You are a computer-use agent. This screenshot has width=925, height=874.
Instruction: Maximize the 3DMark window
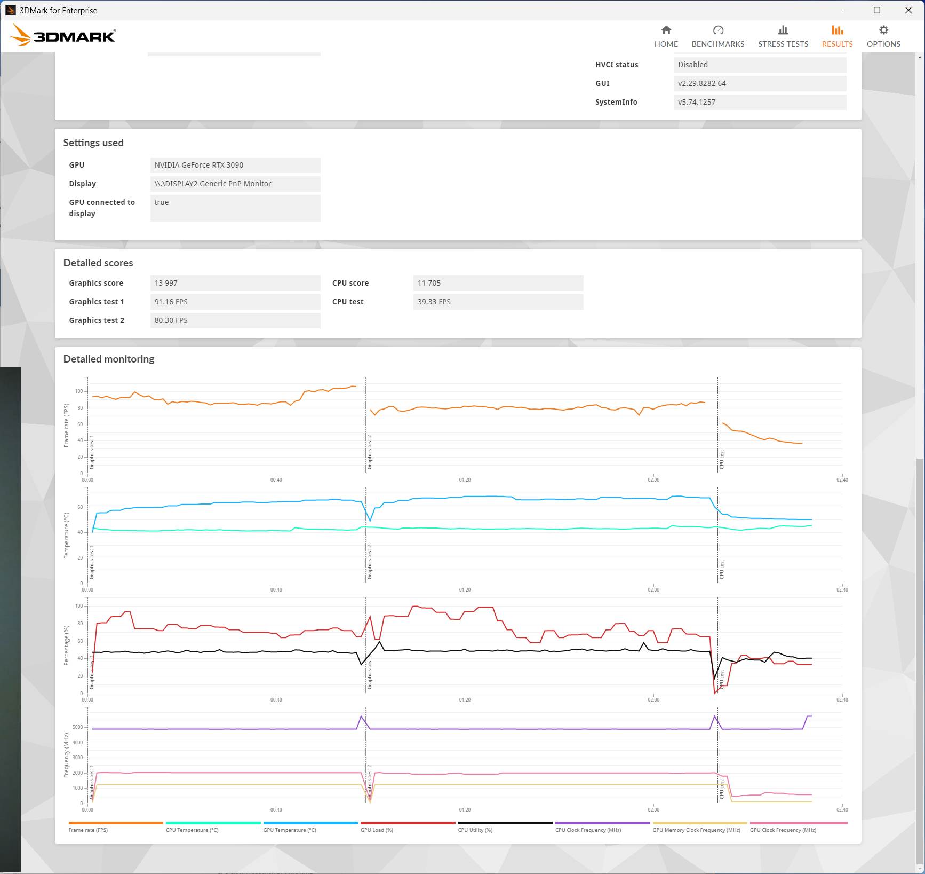[x=876, y=10]
